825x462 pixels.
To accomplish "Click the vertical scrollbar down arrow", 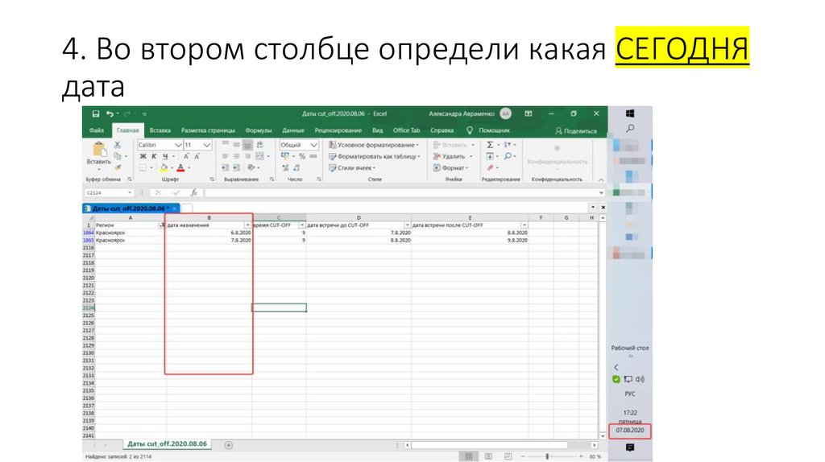I will (603, 435).
